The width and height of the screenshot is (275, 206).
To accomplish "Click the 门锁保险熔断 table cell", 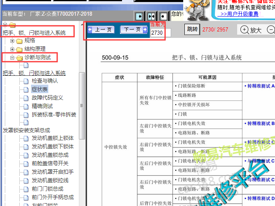I will tap(207, 86).
